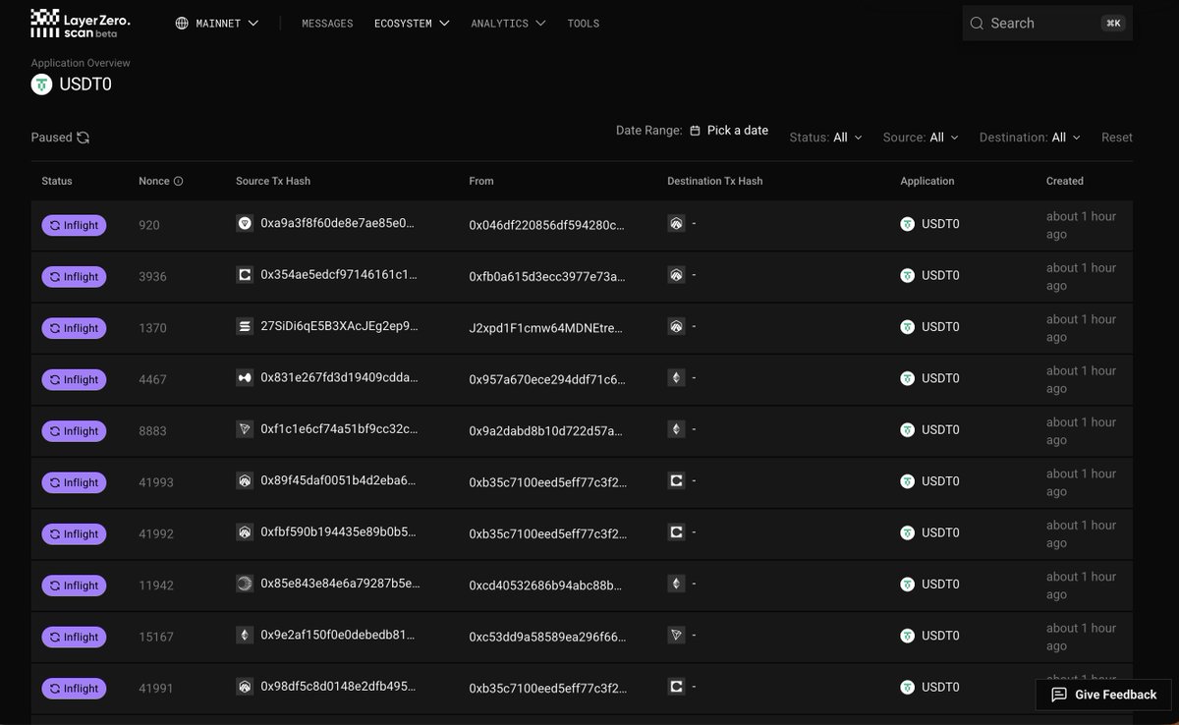Click the search magnifier icon
Screen dimensions: 1179x725
pos(977,24)
